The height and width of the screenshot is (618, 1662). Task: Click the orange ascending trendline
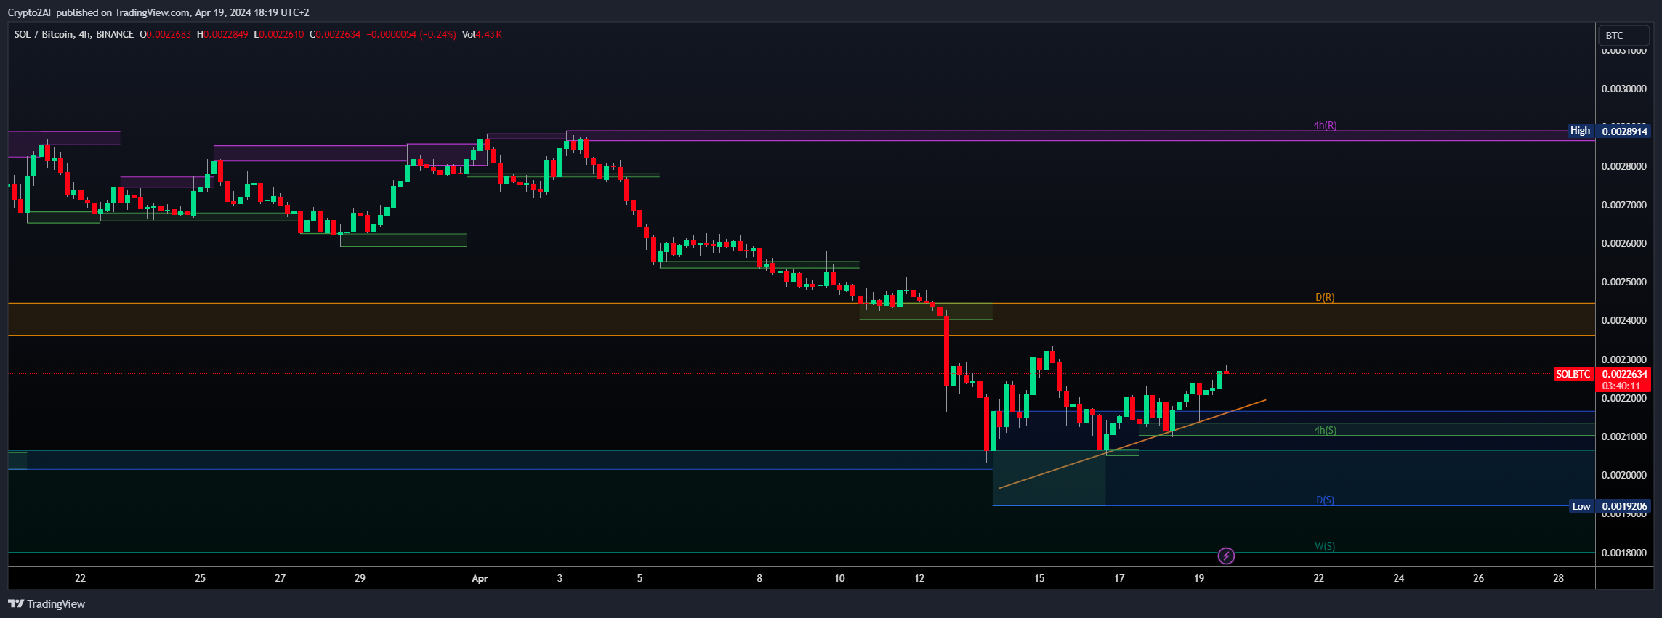click(1132, 444)
